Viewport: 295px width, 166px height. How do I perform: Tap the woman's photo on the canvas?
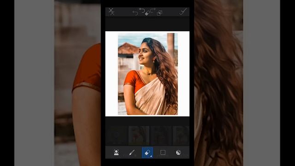pyautogui.click(x=147, y=74)
